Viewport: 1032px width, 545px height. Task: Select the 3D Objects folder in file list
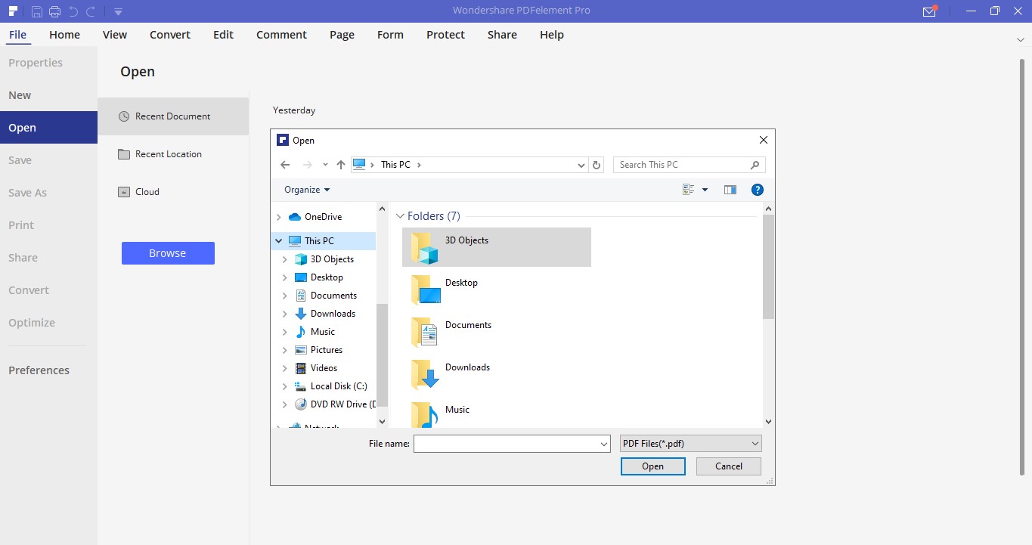coord(497,247)
